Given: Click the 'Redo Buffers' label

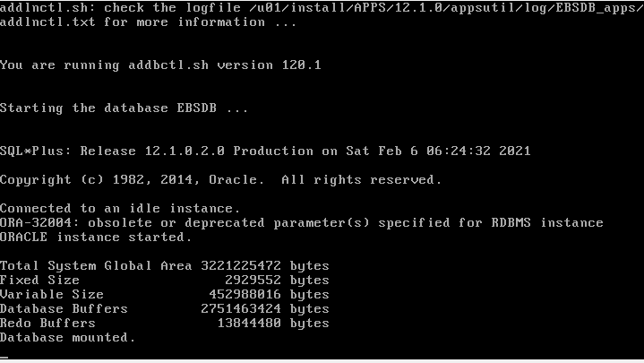Looking at the screenshot, I should pos(47,324).
